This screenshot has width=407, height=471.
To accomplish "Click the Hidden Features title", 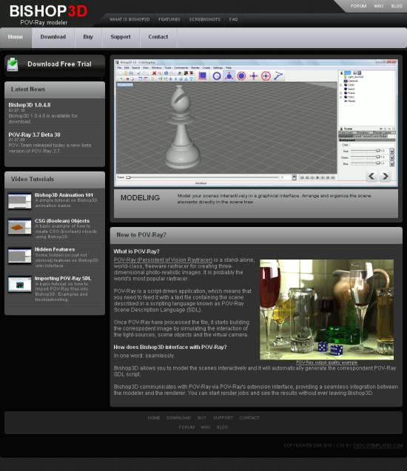I will [x=55, y=249].
